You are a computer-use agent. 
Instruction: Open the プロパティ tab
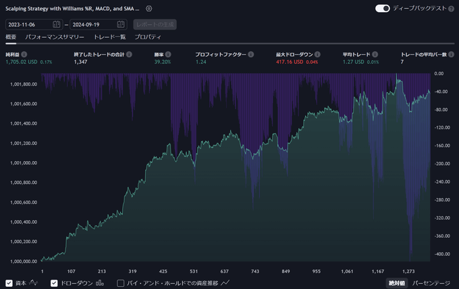(148, 37)
